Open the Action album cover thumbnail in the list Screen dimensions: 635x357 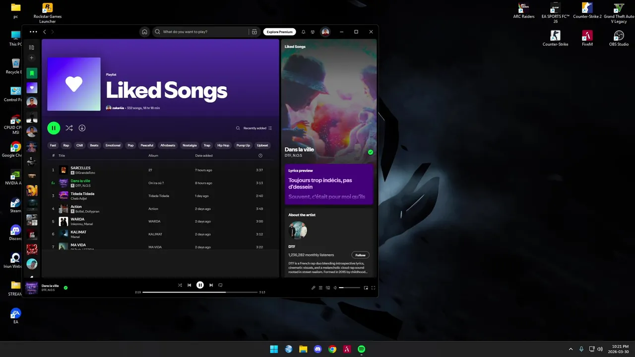pyautogui.click(x=63, y=209)
